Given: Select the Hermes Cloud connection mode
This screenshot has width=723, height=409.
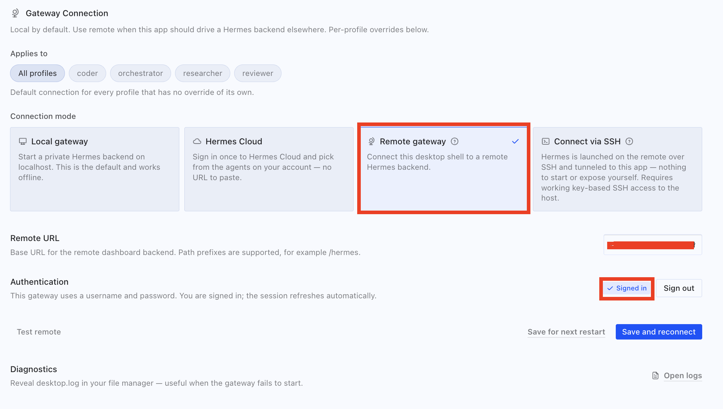Looking at the screenshot, I should coord(269,169).
